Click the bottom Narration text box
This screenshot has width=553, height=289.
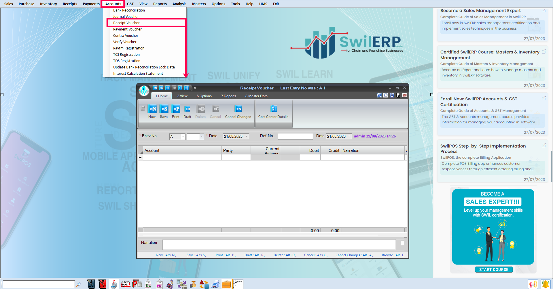279,245
